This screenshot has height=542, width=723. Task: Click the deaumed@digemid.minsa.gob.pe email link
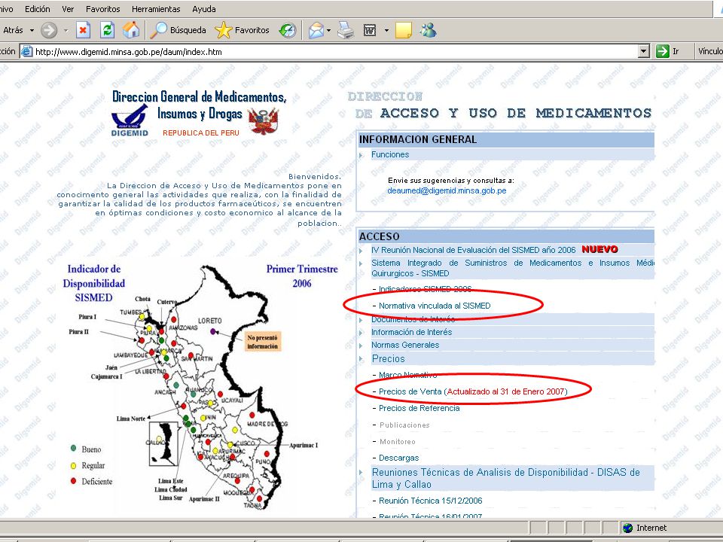click(x=447, y=190)
